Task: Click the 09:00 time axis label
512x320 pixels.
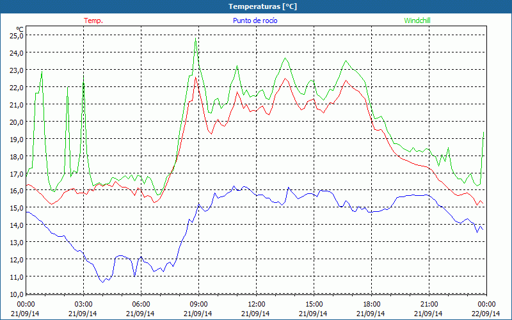Action: click(198, 305)
